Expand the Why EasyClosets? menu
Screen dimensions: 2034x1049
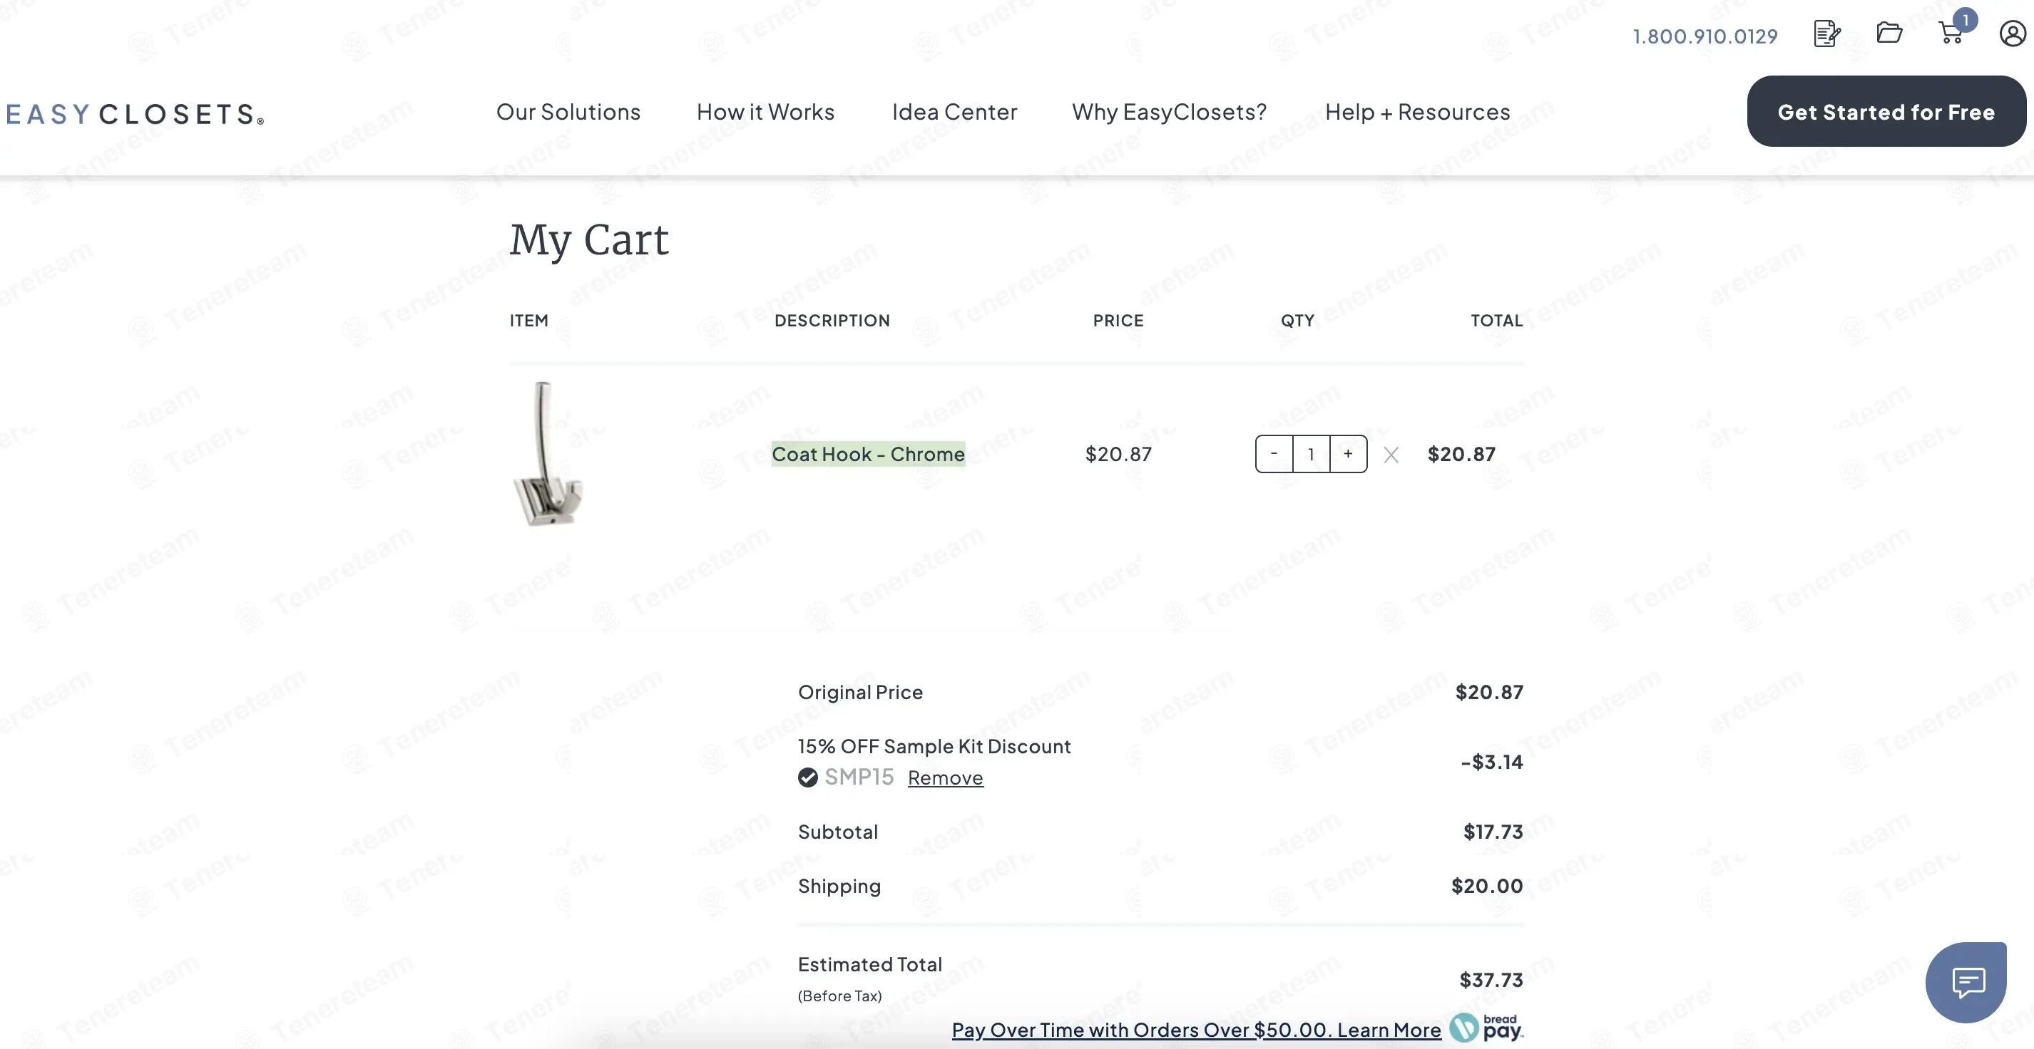click(x=1170, y=112)
